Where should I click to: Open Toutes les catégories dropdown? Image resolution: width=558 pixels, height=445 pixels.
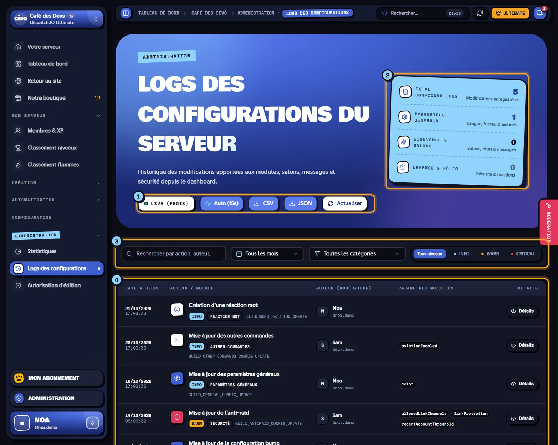(x=357, y=254)
